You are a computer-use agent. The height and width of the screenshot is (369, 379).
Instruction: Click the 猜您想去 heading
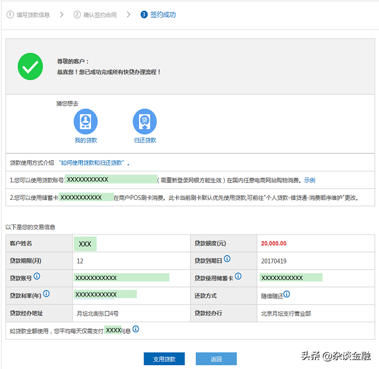point(67,103)
